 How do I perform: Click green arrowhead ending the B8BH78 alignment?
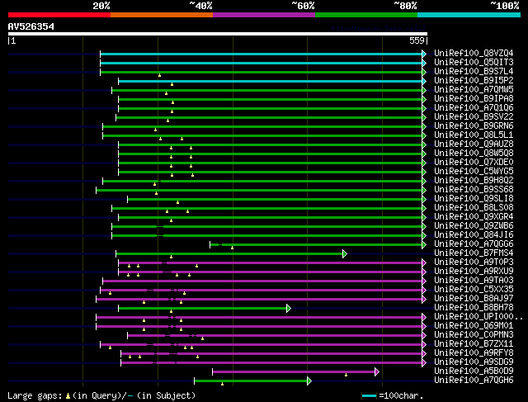point(289,309)
